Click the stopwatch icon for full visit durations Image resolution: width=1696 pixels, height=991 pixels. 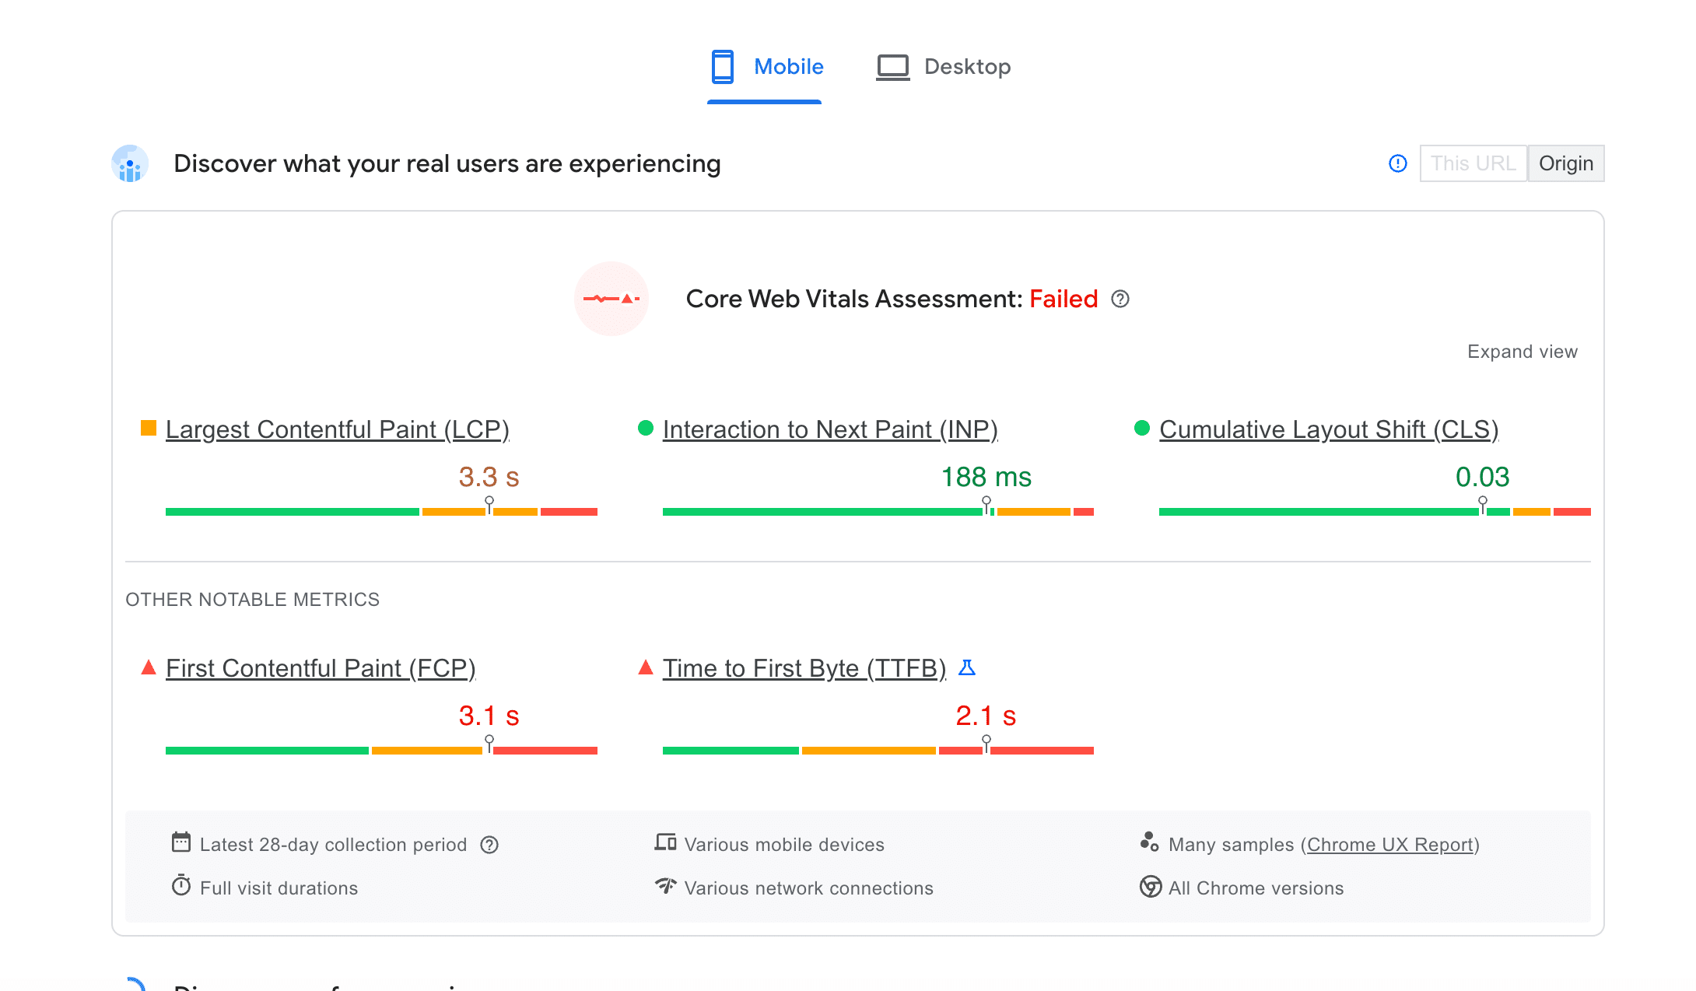tap(183, 888)
